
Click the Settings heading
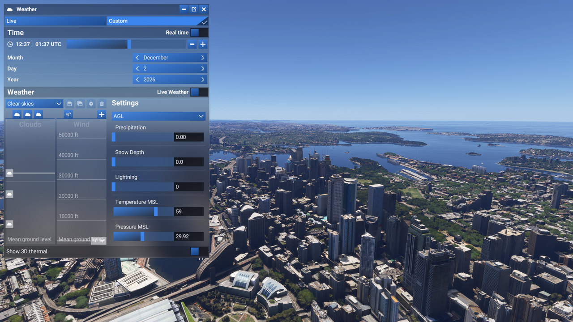pyautogui.click(x=125, y=103)
